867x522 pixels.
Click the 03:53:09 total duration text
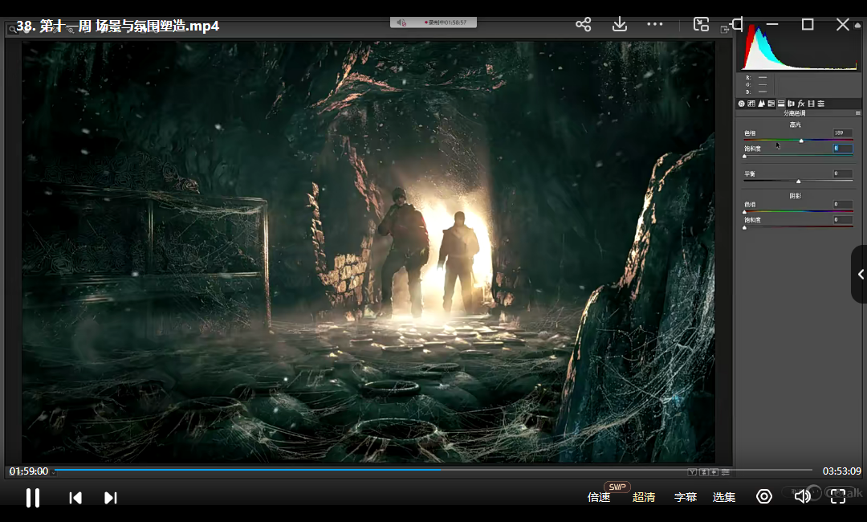coord(841,471)
